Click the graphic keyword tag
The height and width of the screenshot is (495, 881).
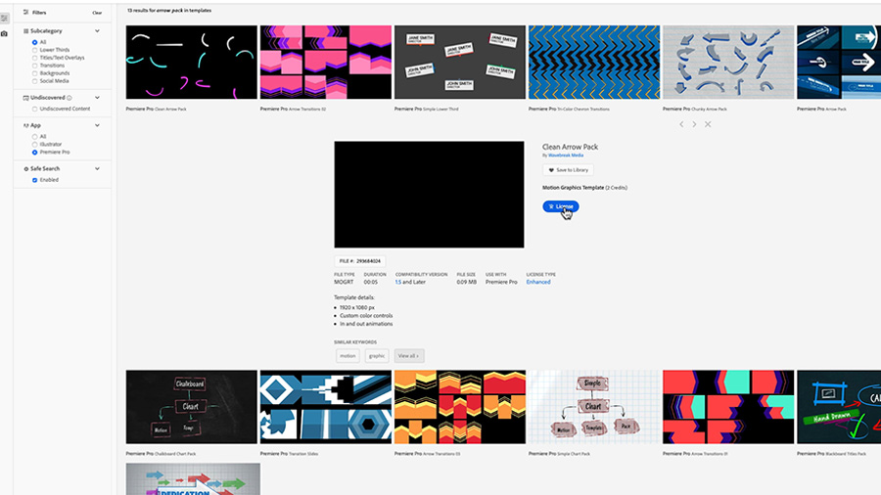377,356
